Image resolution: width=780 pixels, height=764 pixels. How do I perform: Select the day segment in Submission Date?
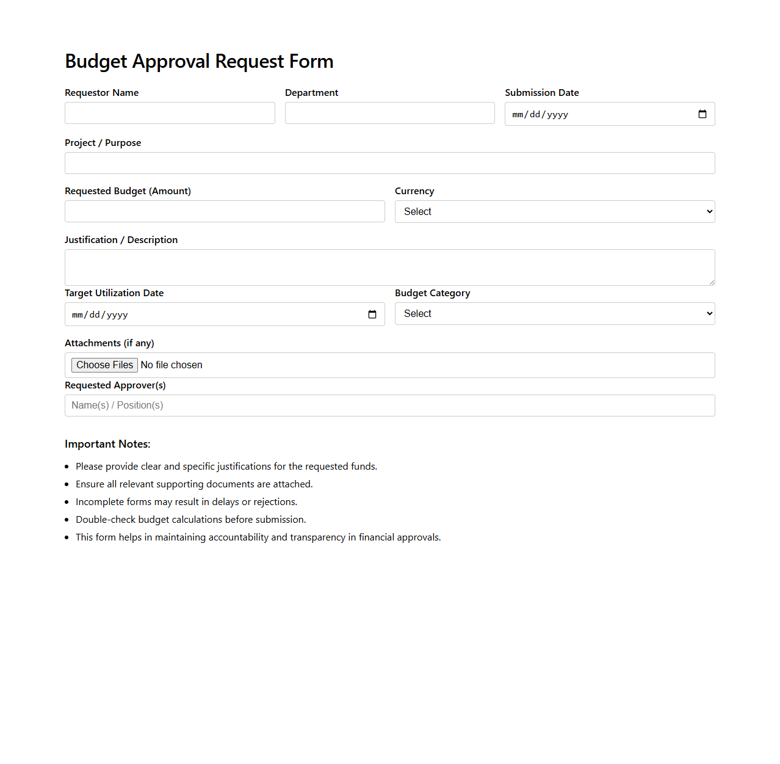pos(535,114)
